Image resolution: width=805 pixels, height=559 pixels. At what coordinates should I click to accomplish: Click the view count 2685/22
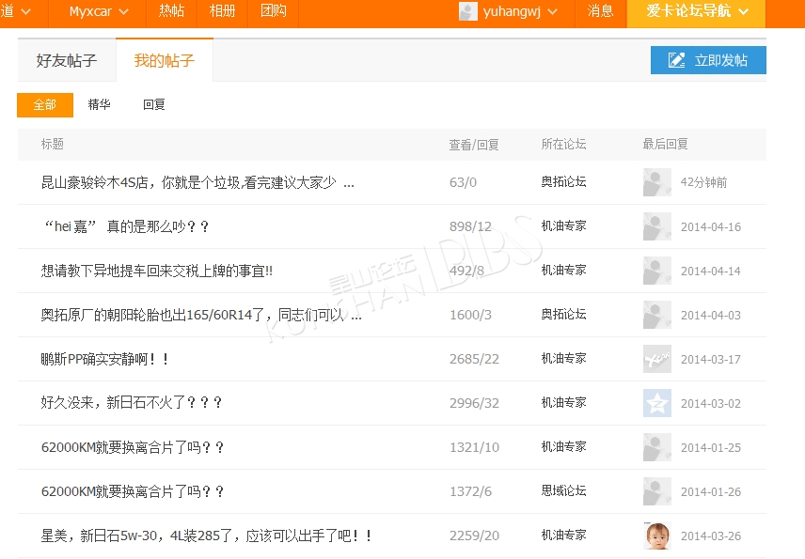pos(474,359)
